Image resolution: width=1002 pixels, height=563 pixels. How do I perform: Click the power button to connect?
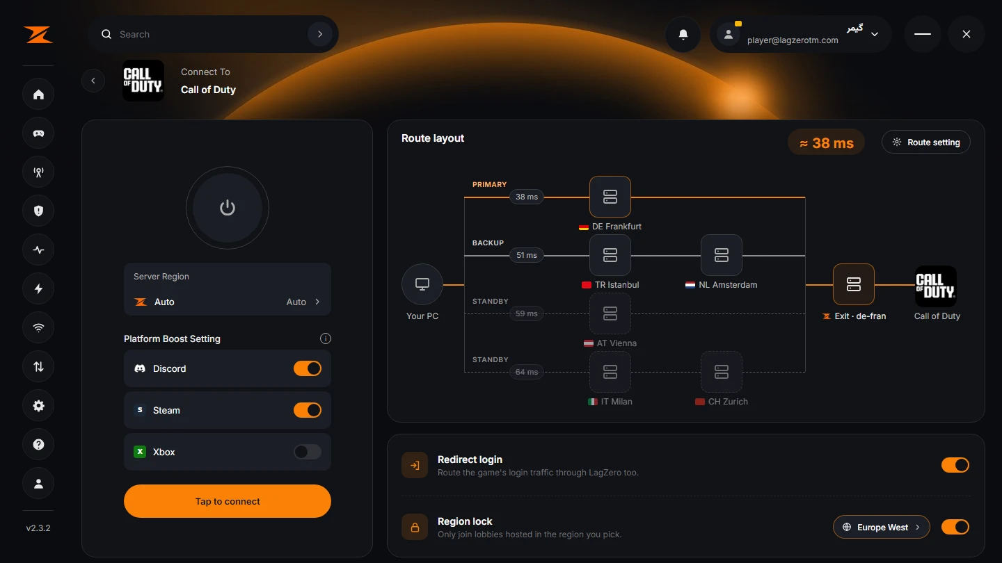tap(228, 208)
